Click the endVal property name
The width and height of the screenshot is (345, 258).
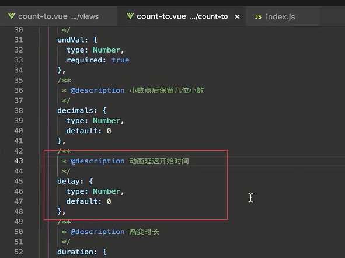(71, 40)
